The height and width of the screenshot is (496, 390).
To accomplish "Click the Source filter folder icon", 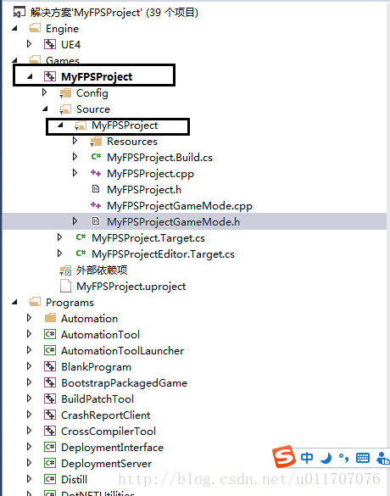I will click(x=65, y=109).
